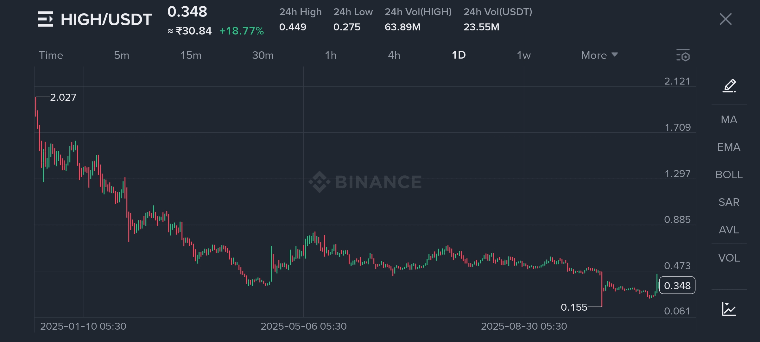This screenshot has height=342, width=760.
Task: Expand the More timeframes dropdown
Action: click(599, 55)
